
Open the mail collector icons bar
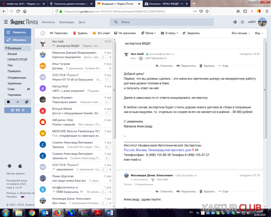pyautogui.click(x=18, y=110)
